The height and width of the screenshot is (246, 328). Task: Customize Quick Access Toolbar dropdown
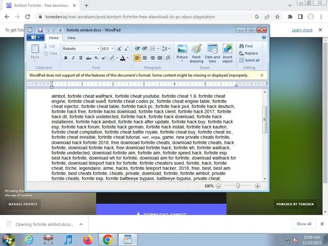coord(60,30)
